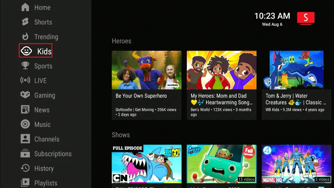Open Channels label in sidebar
This screenshot has height=188, width=334.
point(47,139)
